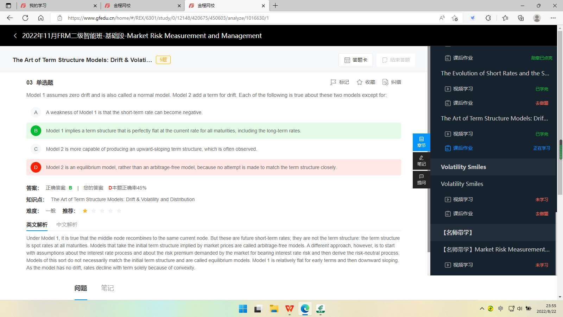
Task: Expand The Evolution of Short Rates section
Action: point(495,73)
